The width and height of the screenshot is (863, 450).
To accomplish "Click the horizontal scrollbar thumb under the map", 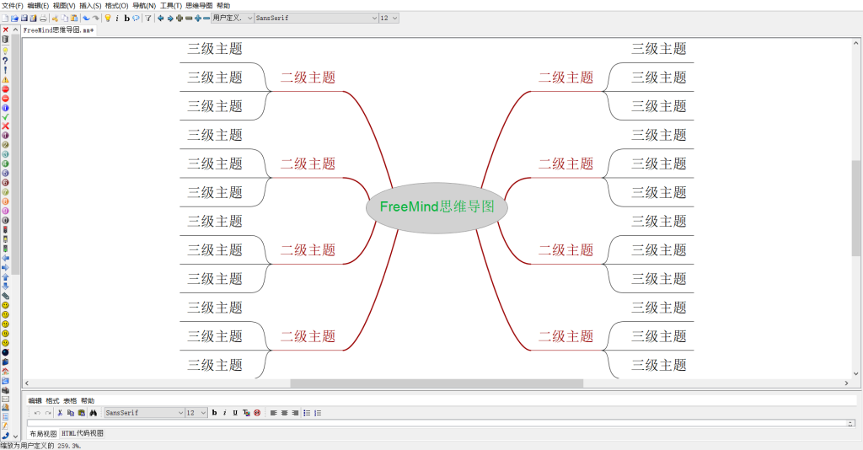I will [437, 383].
